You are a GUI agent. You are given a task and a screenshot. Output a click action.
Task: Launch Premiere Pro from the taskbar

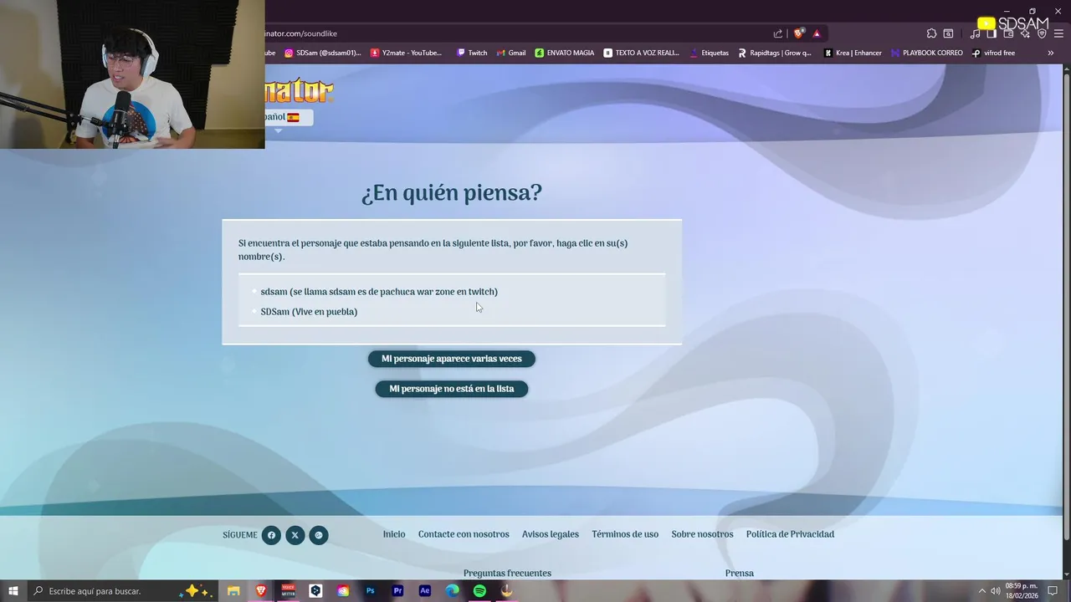[397, 591]
